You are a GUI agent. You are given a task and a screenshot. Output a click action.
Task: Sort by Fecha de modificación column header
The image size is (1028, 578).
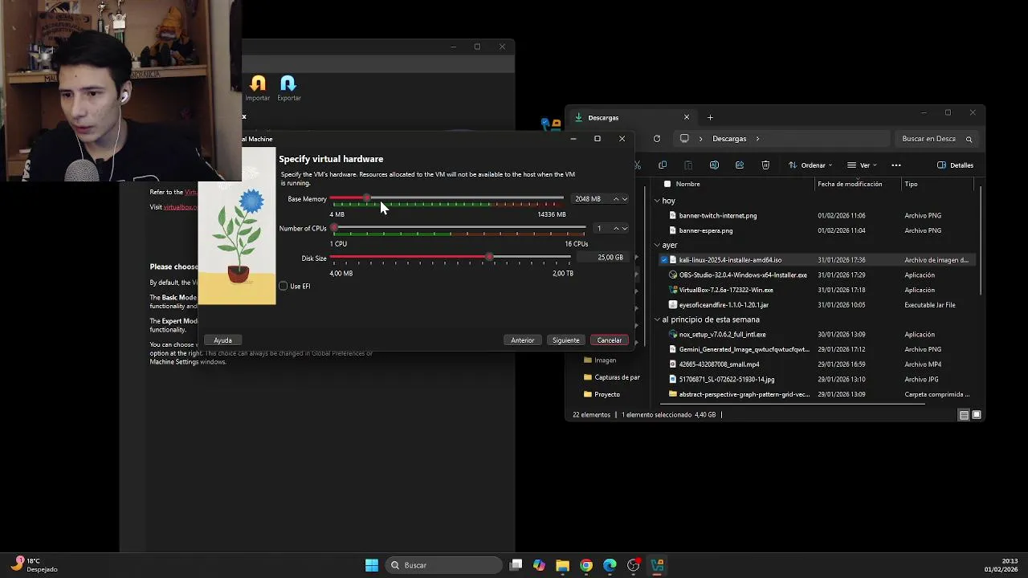(x=850, y=184)
